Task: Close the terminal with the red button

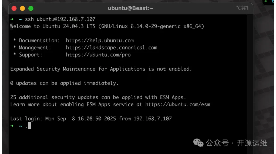Action: pos(14,8)
